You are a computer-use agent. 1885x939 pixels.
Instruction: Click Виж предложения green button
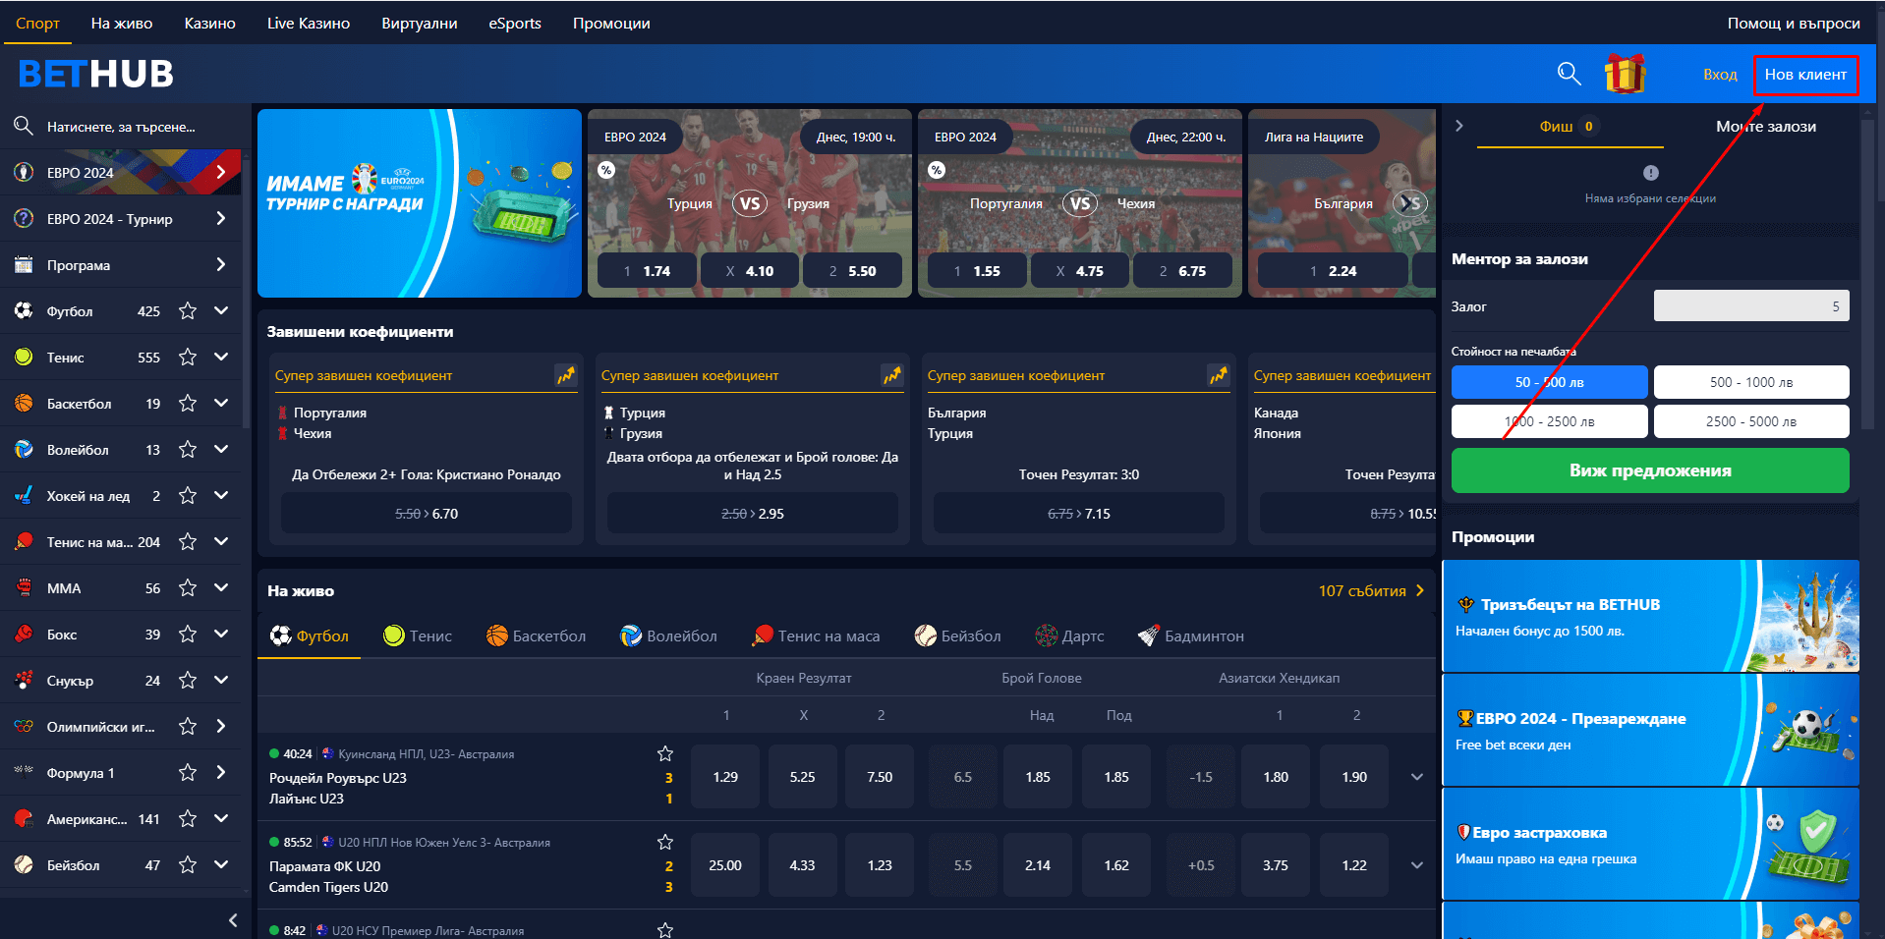[1650, 470]
